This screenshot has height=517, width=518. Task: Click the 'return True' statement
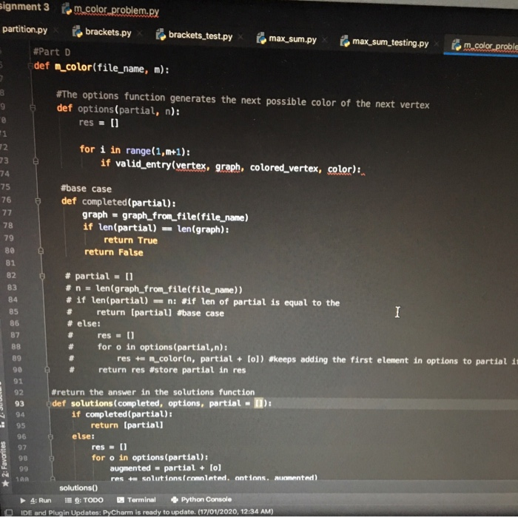tap(130, 240)
